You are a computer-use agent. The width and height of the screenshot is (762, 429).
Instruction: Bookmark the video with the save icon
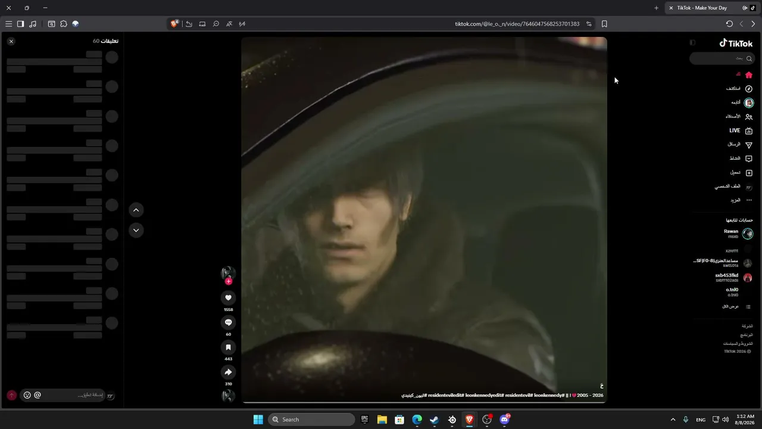[228, 347]
